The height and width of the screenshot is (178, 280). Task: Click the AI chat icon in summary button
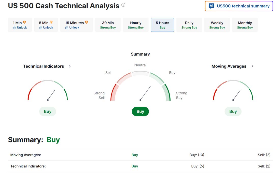tap(211, 6)
